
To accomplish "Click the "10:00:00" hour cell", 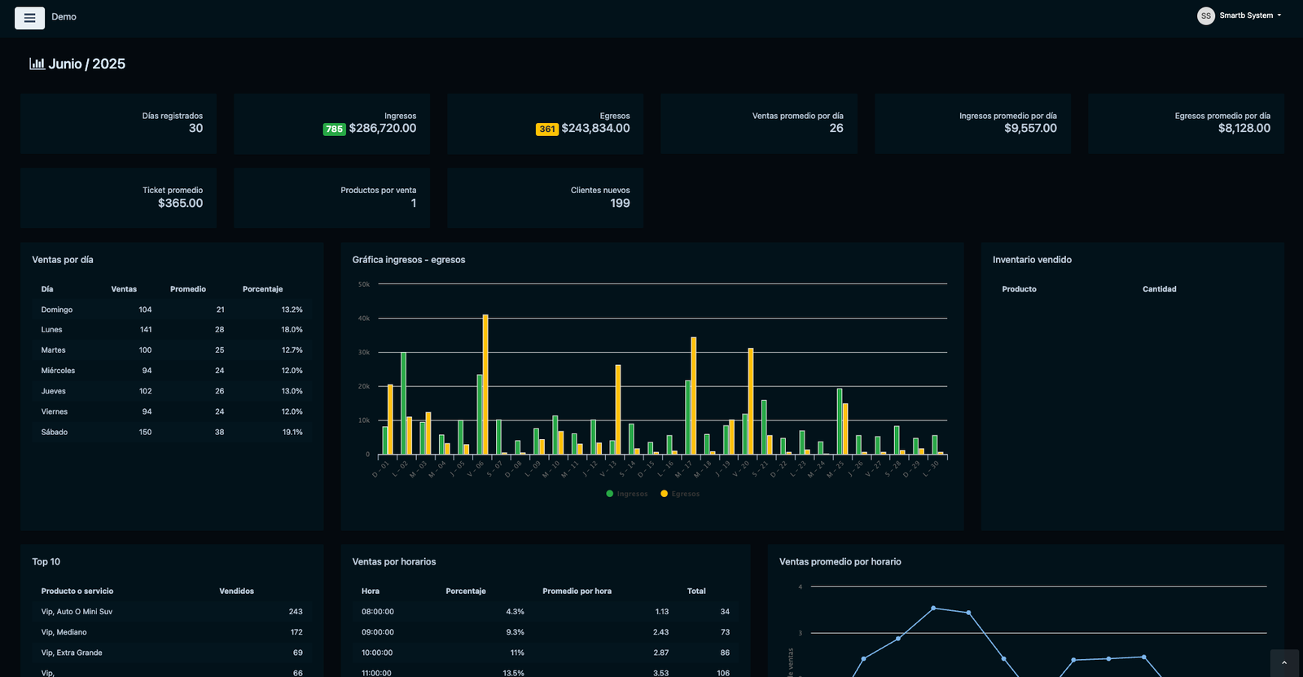I will (377, 653).
